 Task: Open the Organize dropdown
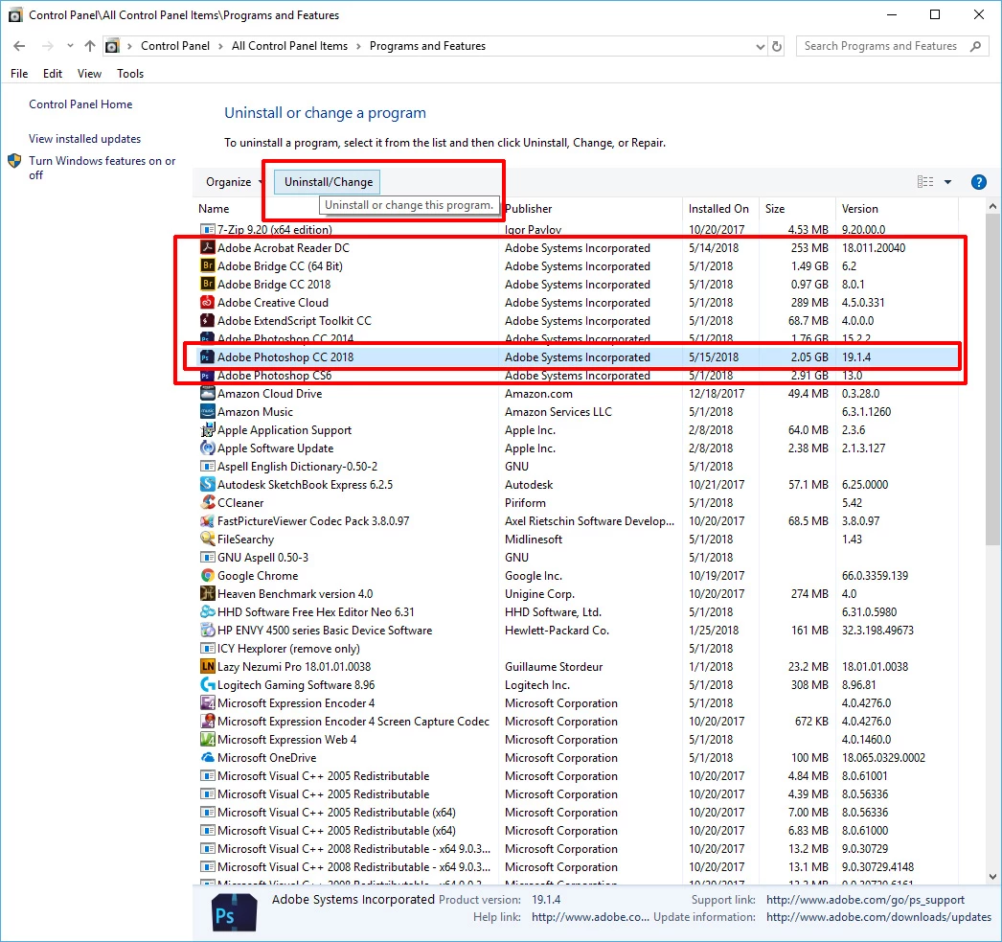234,182
